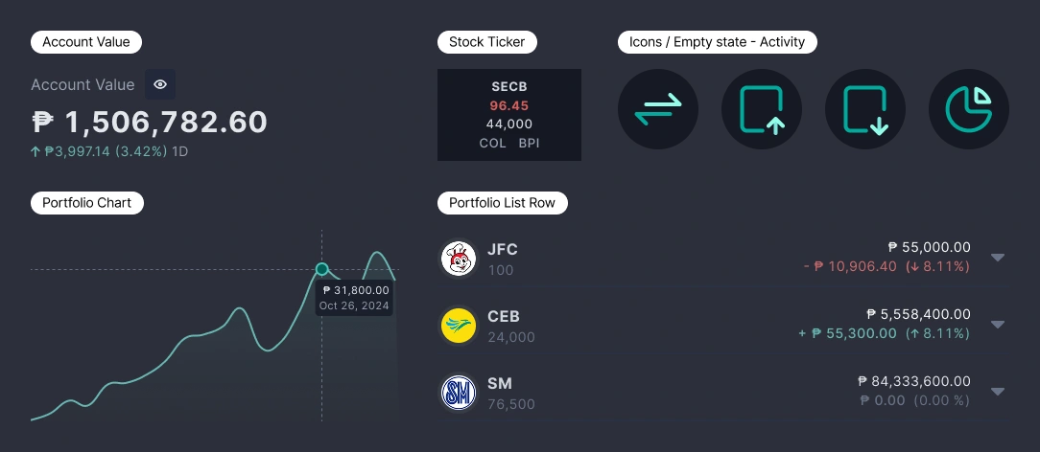Expand the SM portfolio row

click(998, 392)
